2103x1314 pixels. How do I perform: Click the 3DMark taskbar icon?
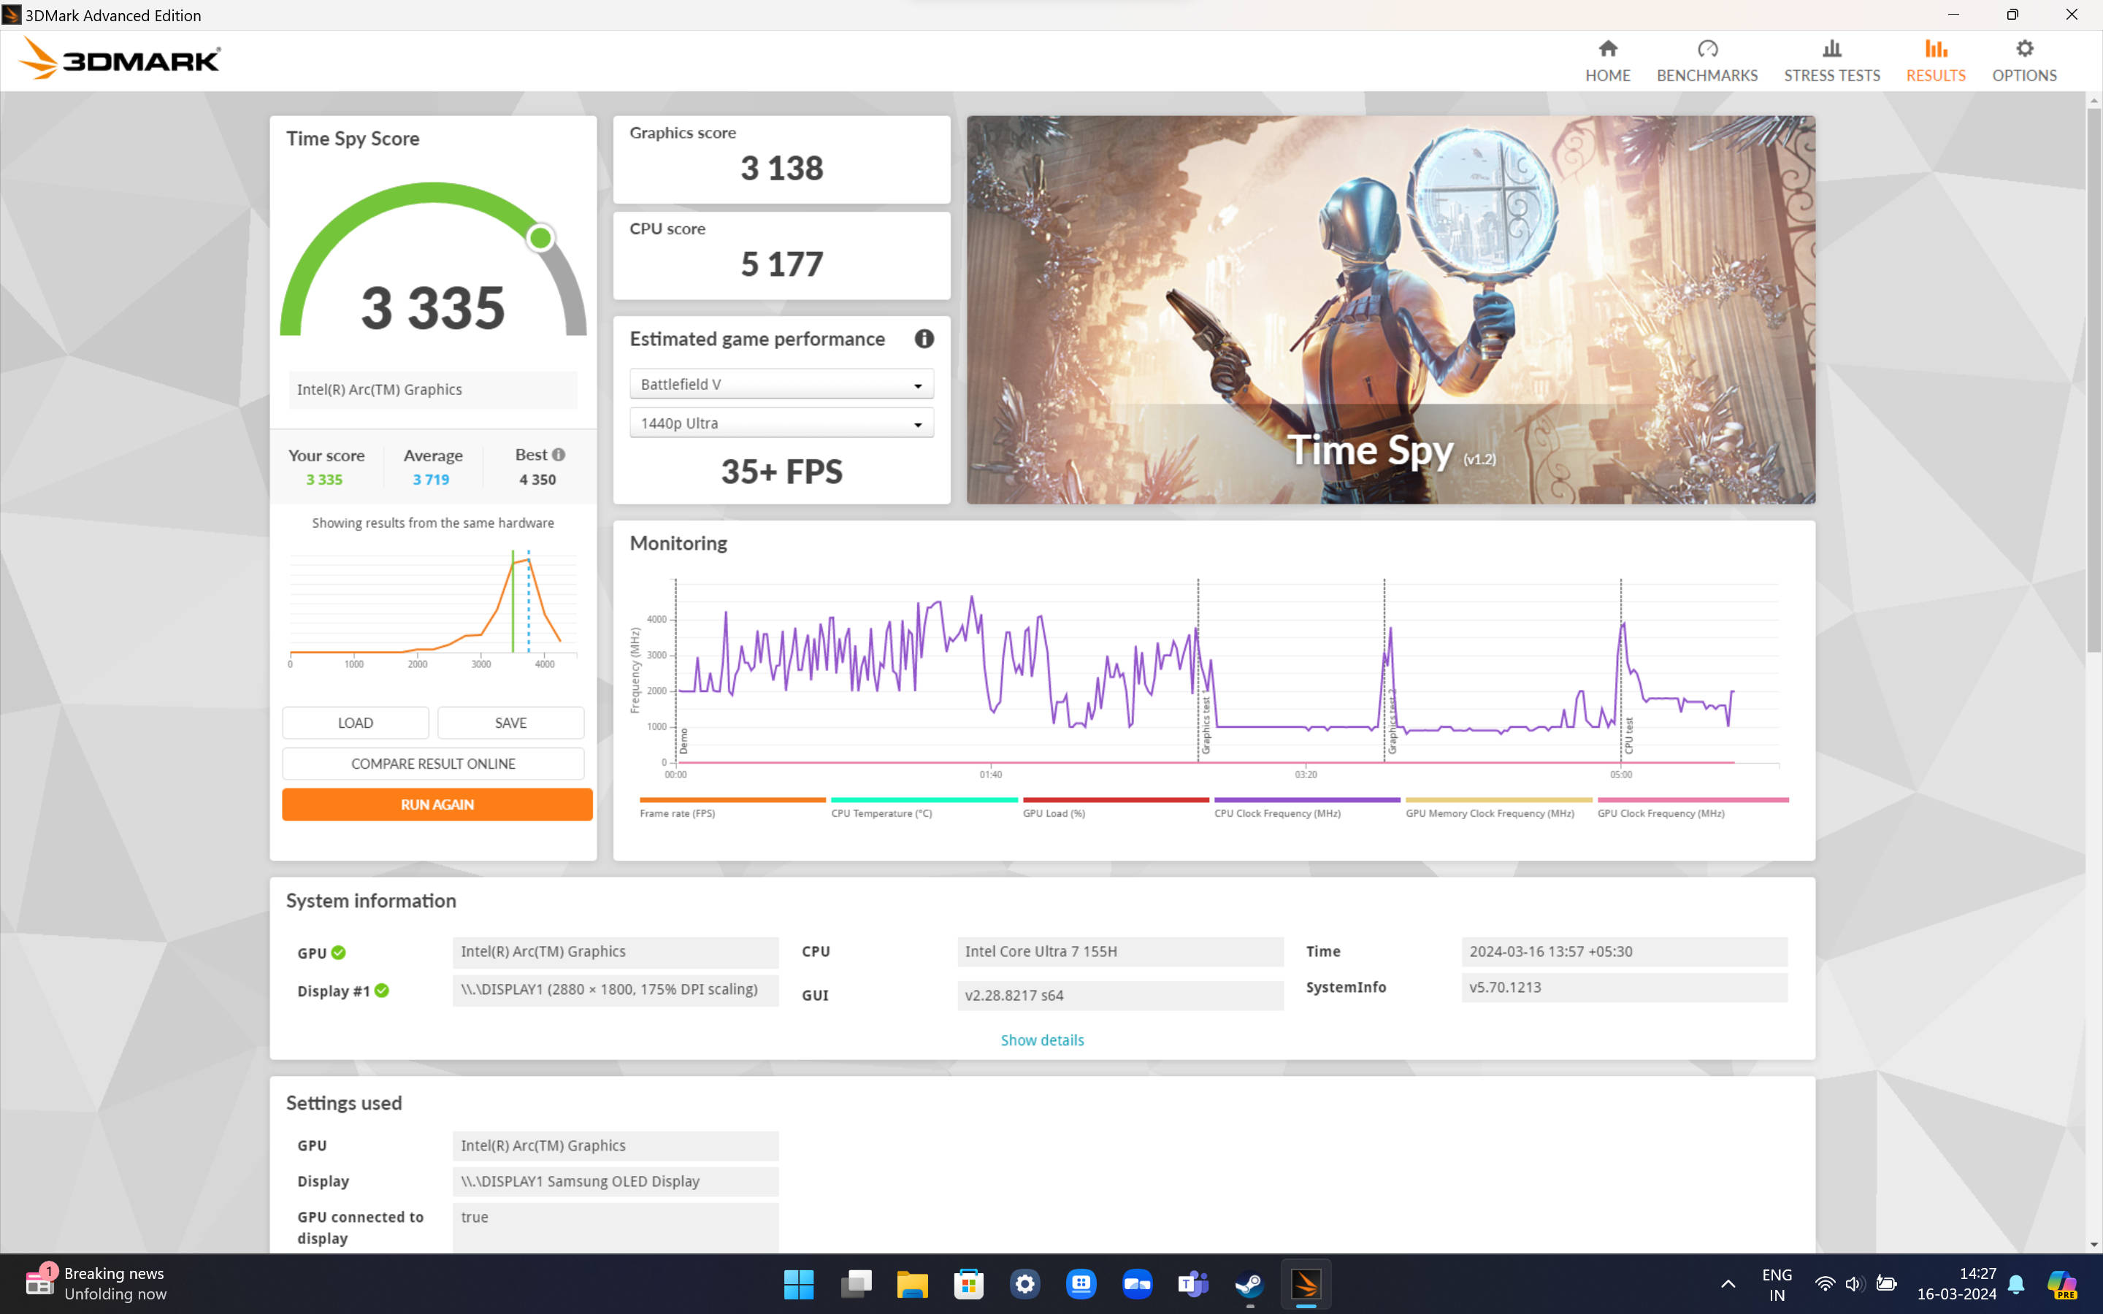(x=1306, y=1283)
